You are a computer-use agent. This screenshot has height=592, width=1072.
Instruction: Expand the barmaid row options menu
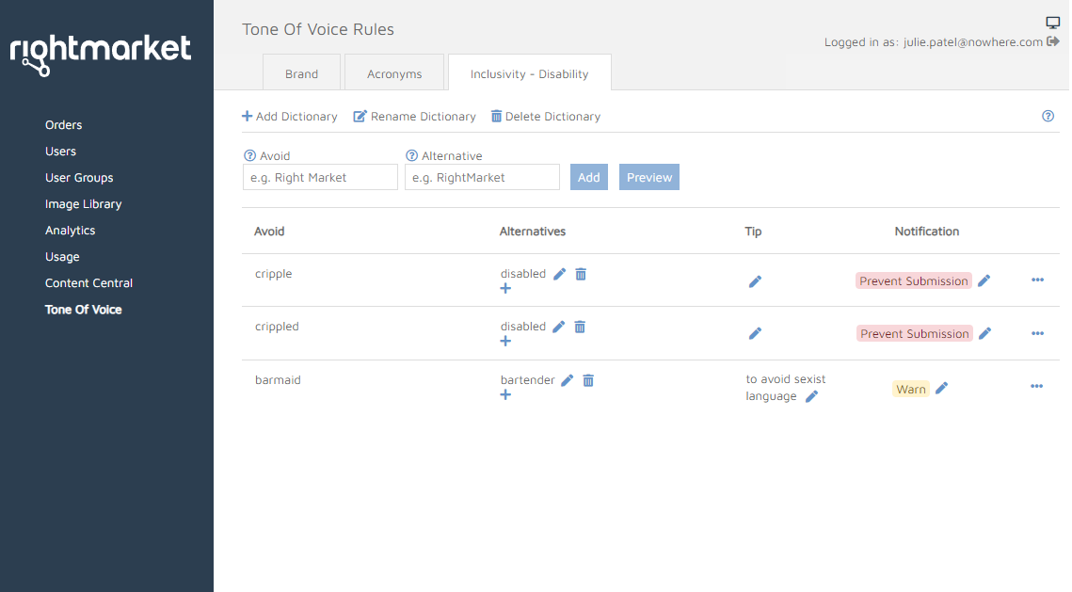pyautogui.click(x=1036, y=386)
